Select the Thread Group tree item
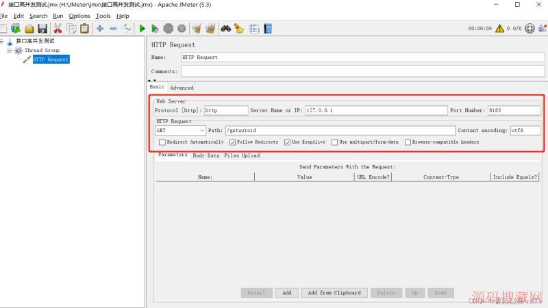The width and height of the screenshot is (548, 308). click(42, 50)
